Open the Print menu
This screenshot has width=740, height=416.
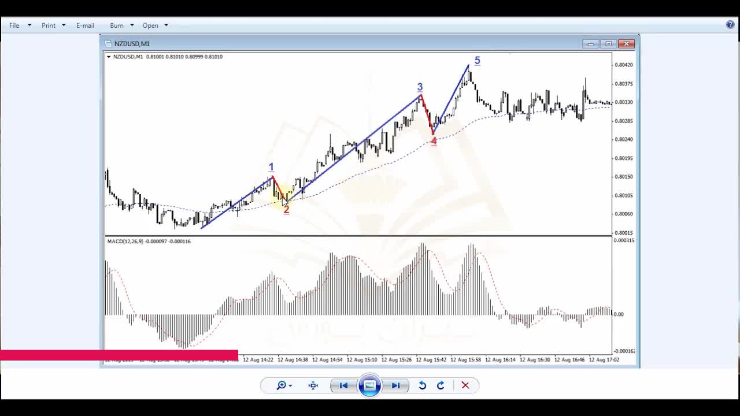[49, 25]
